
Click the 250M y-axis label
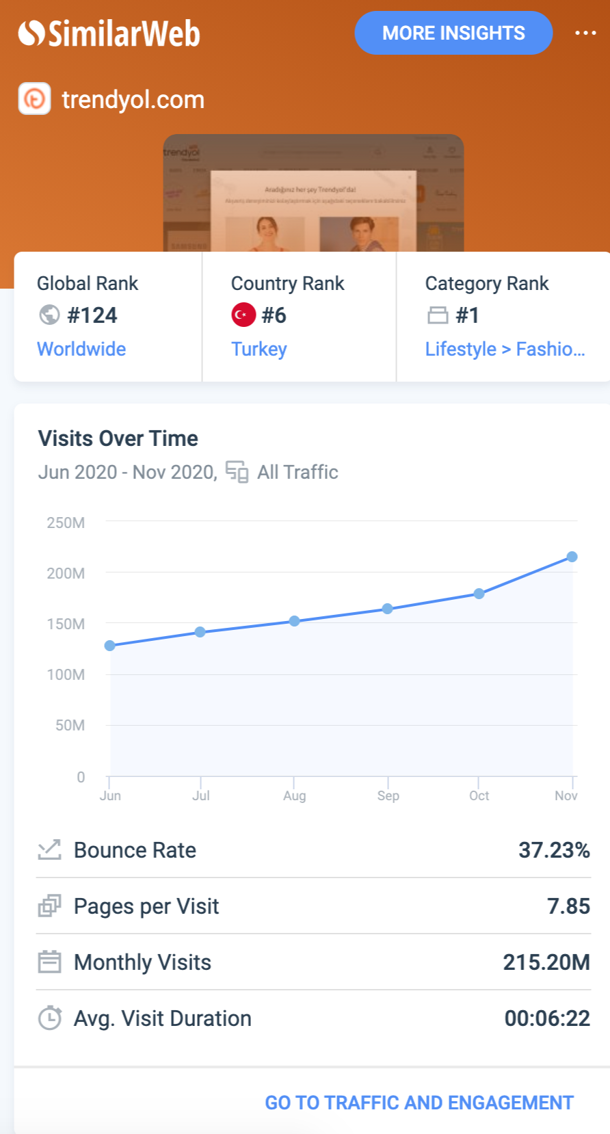point(66,523)
